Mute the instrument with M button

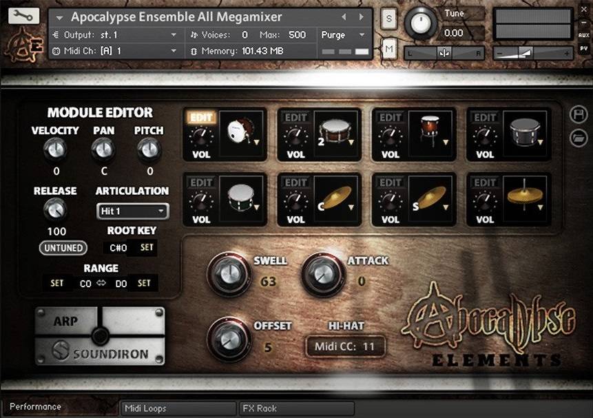(x=389, y=48)
